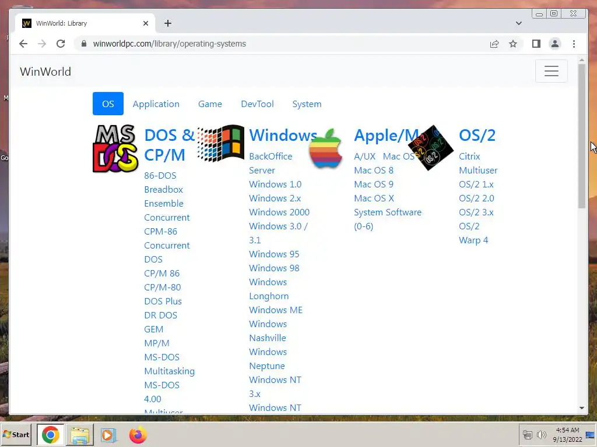Close the WinWorld: Library tab

[145, 23]
